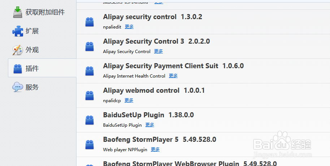330x166 pixels.
Task: Open 更多 link after Alipay Internet Health Control
Action: click(173, 76)
